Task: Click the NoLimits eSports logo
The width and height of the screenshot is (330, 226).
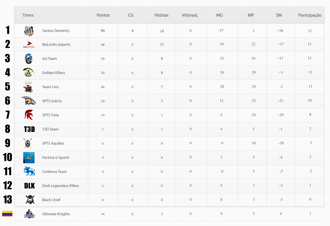Action: pos(29,45)
